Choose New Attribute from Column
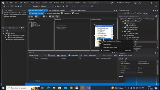This screenshot has height=90, width=160. coord(112,41)
